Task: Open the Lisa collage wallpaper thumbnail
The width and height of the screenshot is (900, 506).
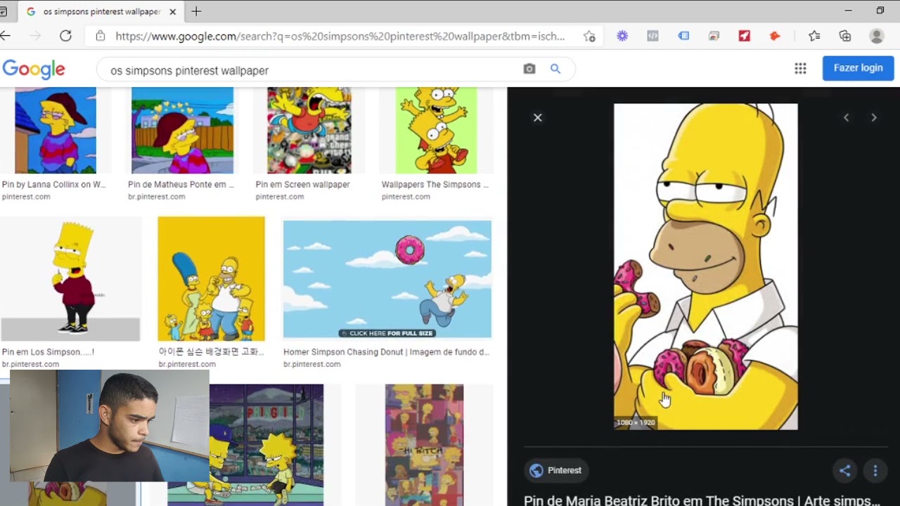Action: click(x=424, y=445)
